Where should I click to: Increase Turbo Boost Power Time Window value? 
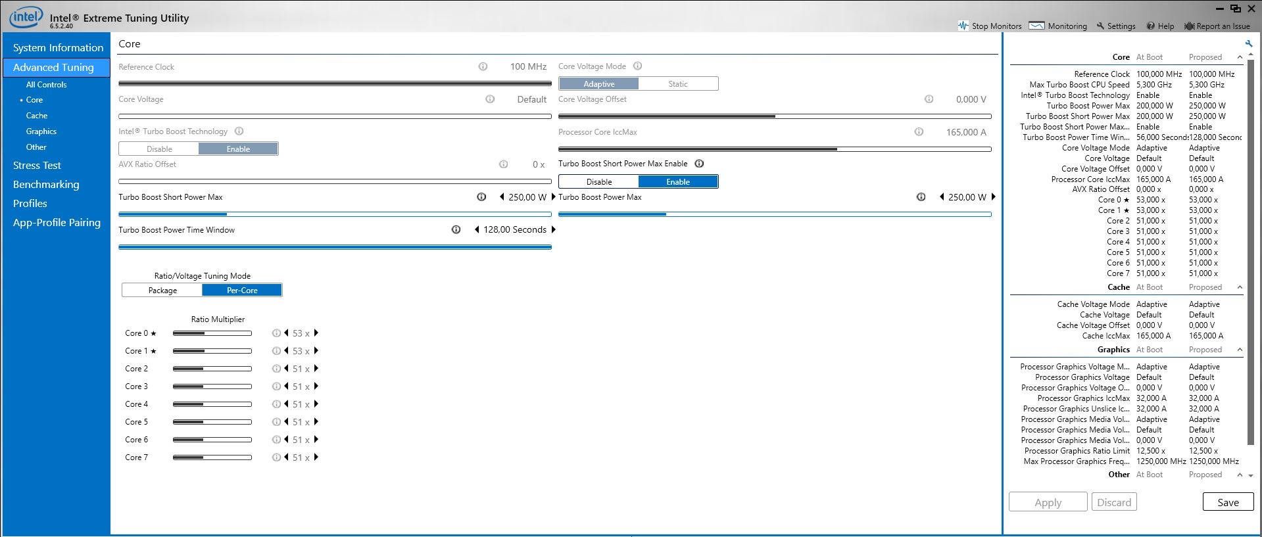[x=553, y=229]
